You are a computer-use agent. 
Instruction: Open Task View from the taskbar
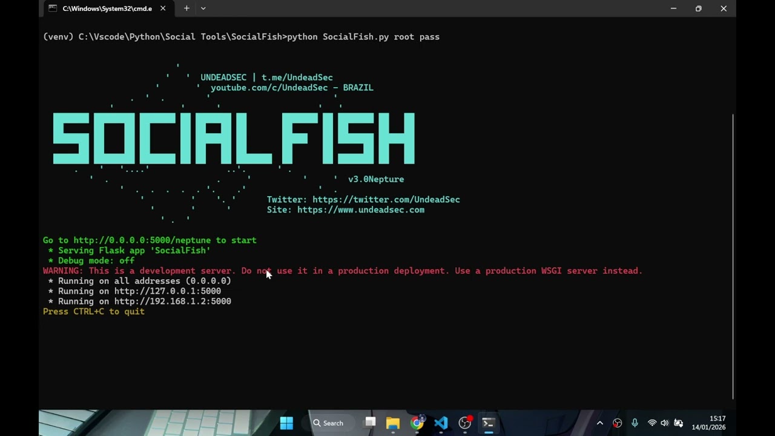[370, 423]
